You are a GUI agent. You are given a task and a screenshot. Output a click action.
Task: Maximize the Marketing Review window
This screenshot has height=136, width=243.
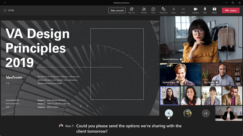233,3
